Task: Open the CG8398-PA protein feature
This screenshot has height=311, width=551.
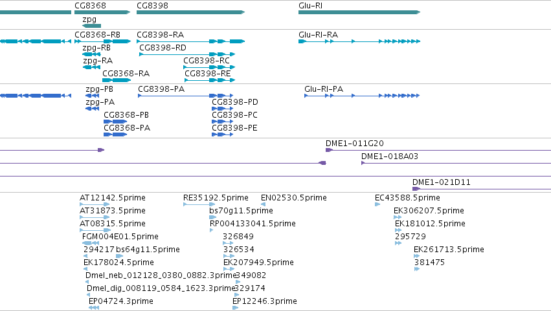Action: coord(186,96)
